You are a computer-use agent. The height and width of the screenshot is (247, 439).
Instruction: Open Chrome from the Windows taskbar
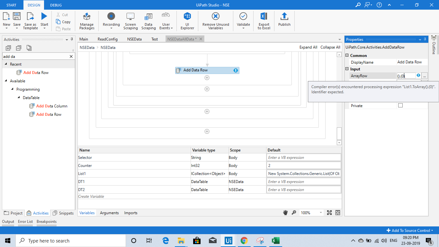(244, 241)
